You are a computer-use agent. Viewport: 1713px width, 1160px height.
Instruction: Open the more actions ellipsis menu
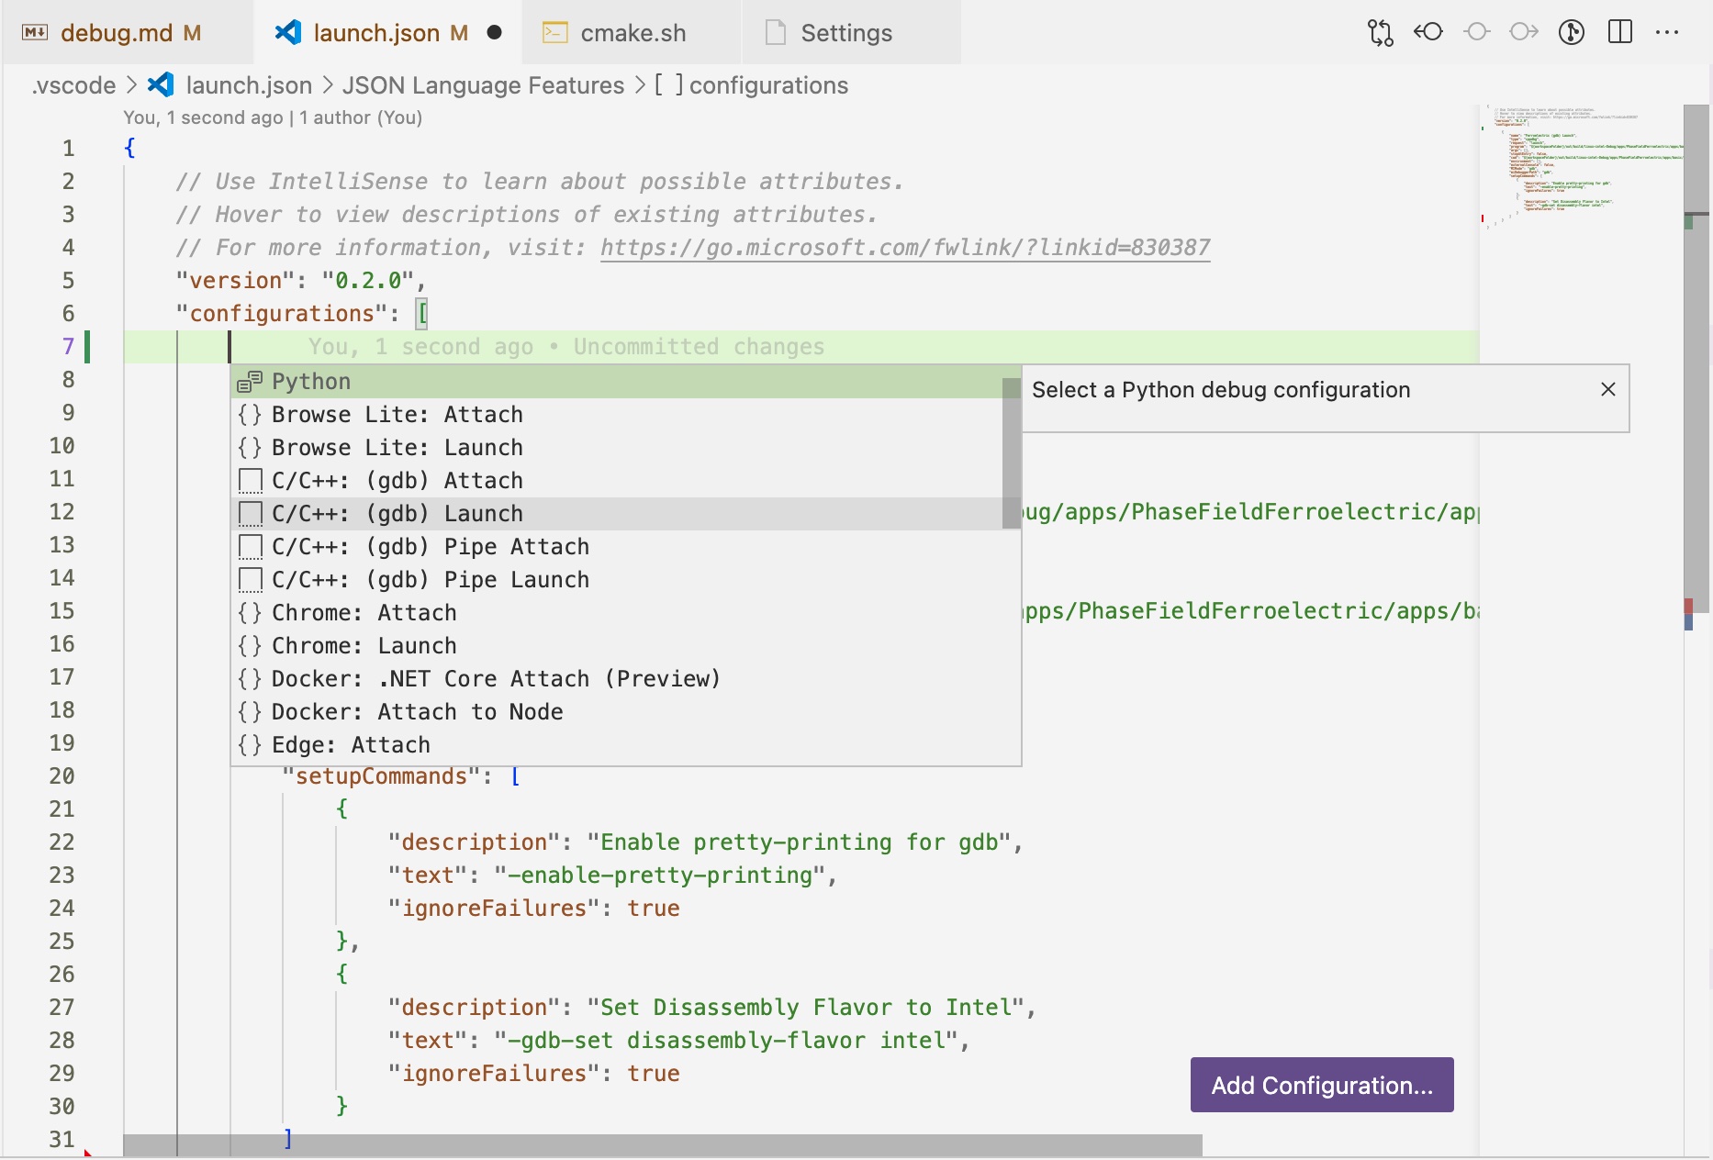pos(1667,33)
